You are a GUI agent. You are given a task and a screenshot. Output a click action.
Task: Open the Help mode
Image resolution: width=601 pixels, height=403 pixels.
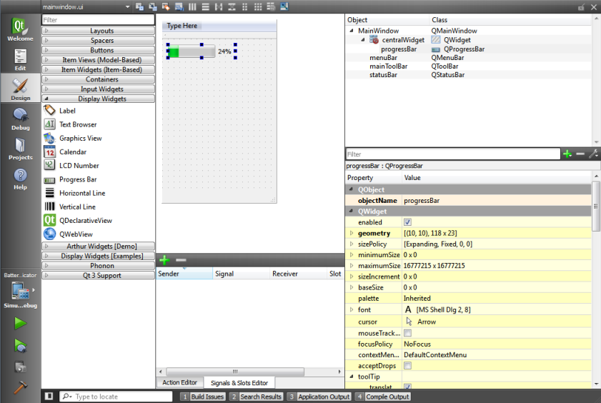(20, 179)
